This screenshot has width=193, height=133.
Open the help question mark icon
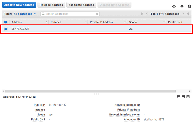[x=189, y=6]
